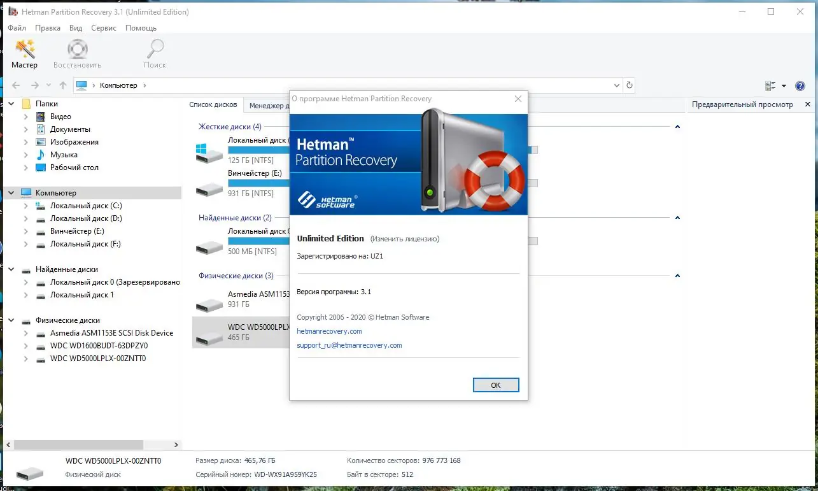This screenshot has width=818, height=491.
Task: Click the up-one-level folder arrow icon
Action: click(x=62, y=85)
